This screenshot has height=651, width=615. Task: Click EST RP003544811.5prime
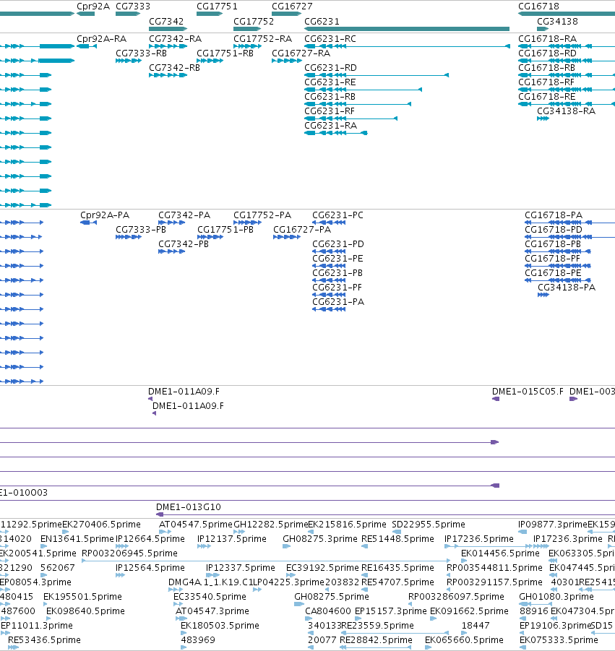coord(494,568)
